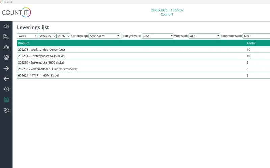
Task: Click quantity 10 of Printerpapier row
Action: click(248, 56)
